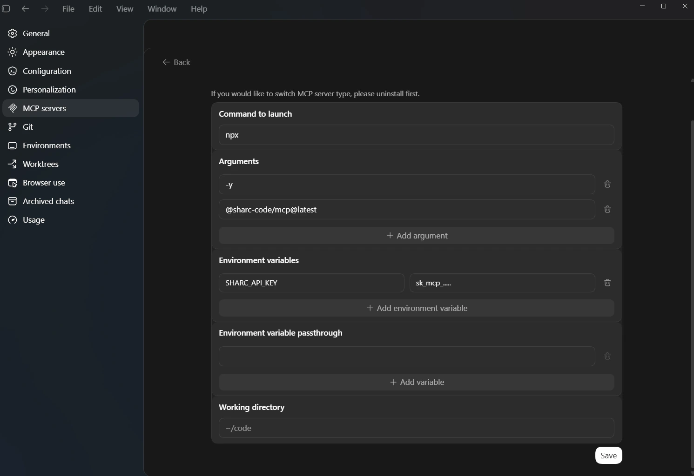Open Browser use settings
The width and height of the screenshot is (694, 476).
pyautogui.click(x=71, y=183)
